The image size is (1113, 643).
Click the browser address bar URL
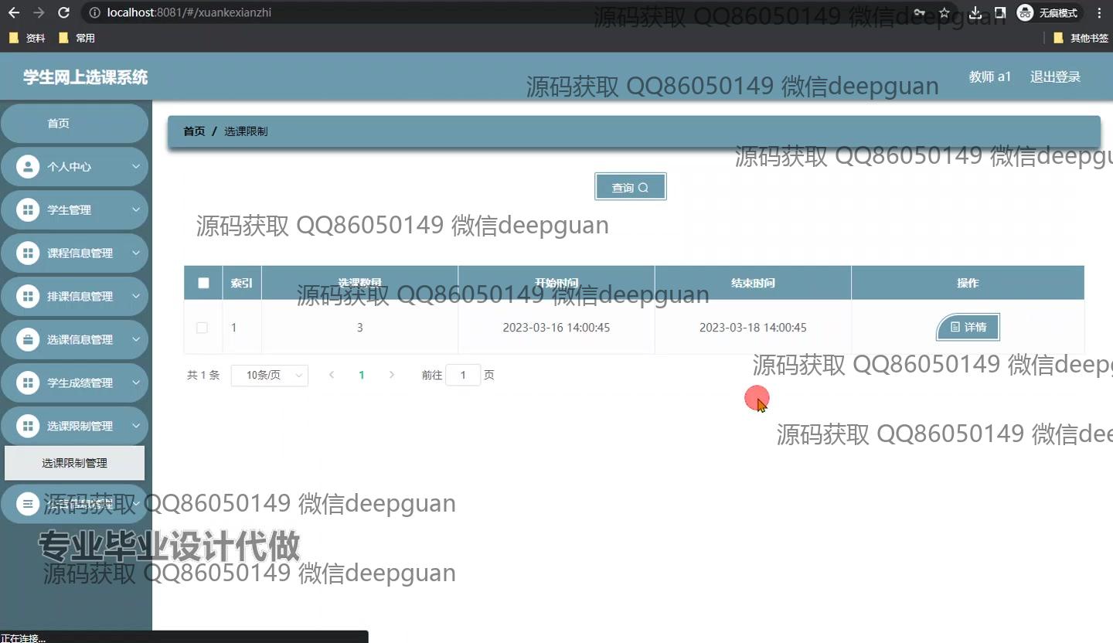pos(189,12)
